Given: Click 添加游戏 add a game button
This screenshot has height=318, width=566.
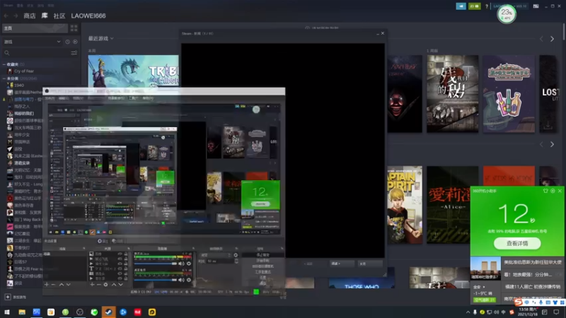Looking at the screenshot, I should pos(16,297).
